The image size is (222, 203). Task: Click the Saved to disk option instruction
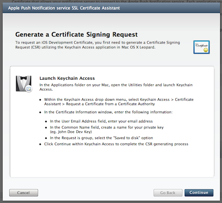(101, 138)
